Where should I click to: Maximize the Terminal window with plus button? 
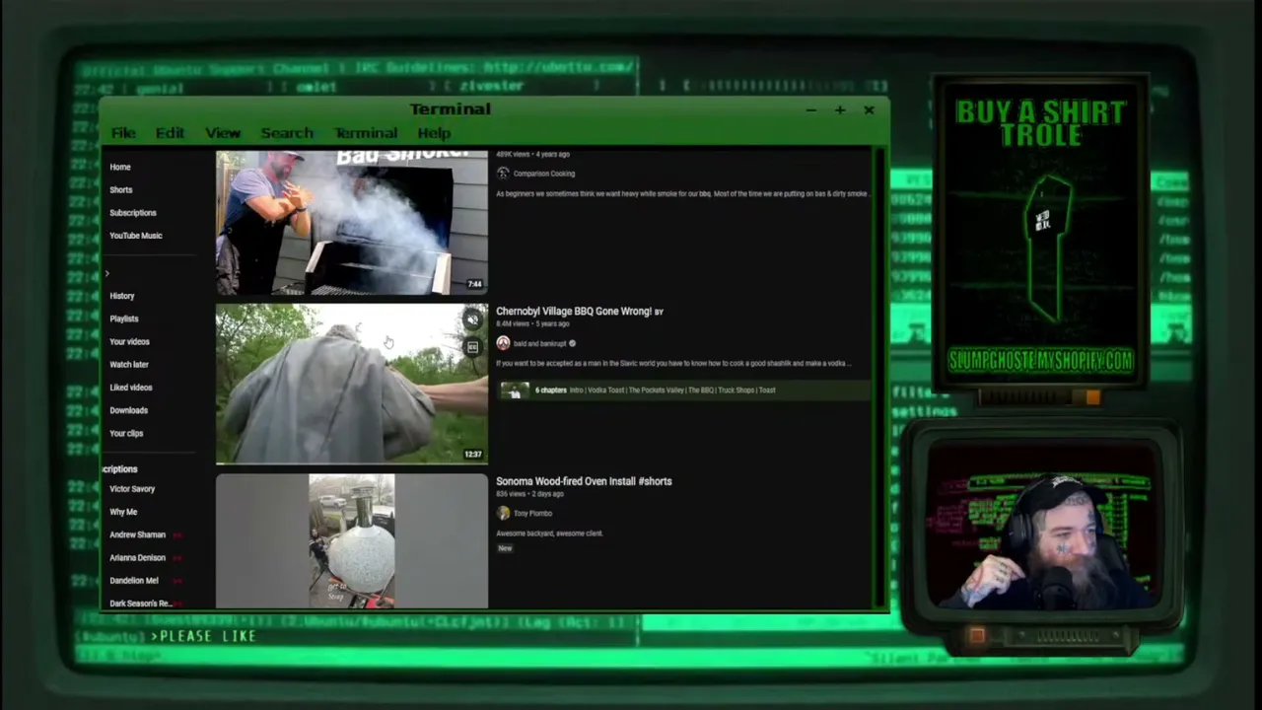point(840,110)
